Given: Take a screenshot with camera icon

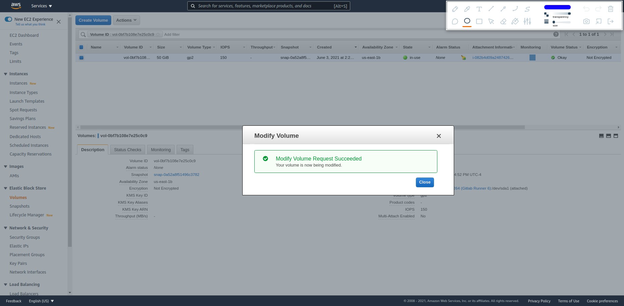Looking at the screenshot, I should (586, 21).
